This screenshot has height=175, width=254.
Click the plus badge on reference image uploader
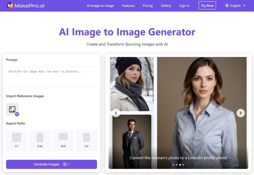pos(17,115)
